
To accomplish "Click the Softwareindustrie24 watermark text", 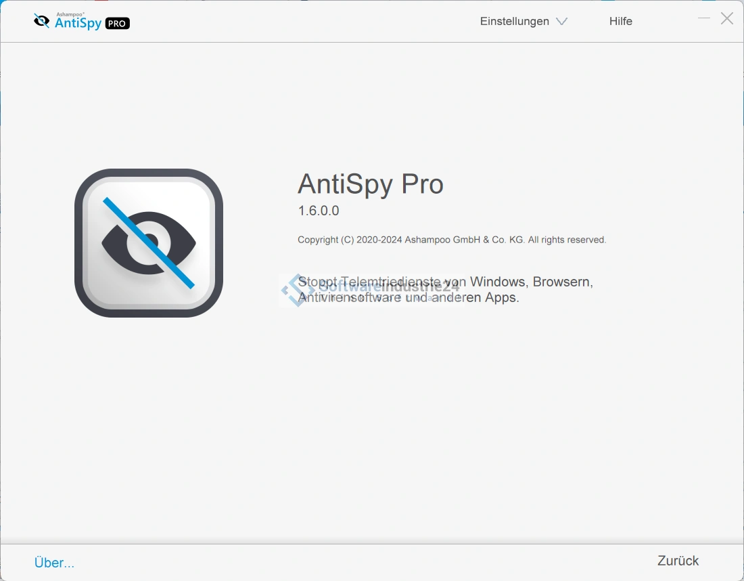I will pyautogui.click(x=389, y=286).
